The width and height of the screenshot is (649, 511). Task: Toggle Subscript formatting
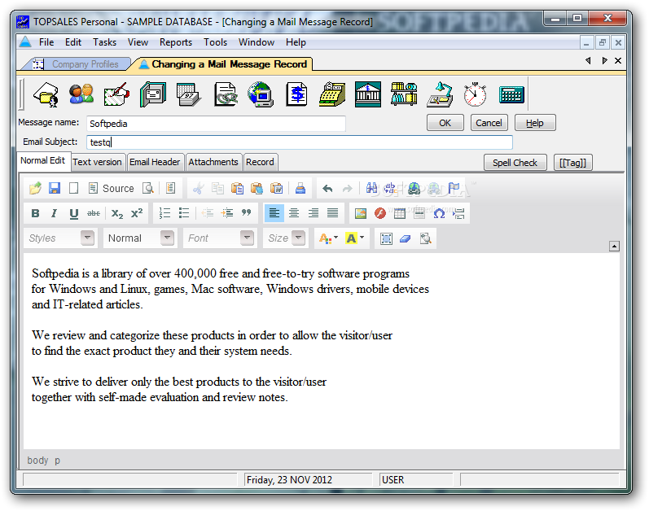point(117,213)
